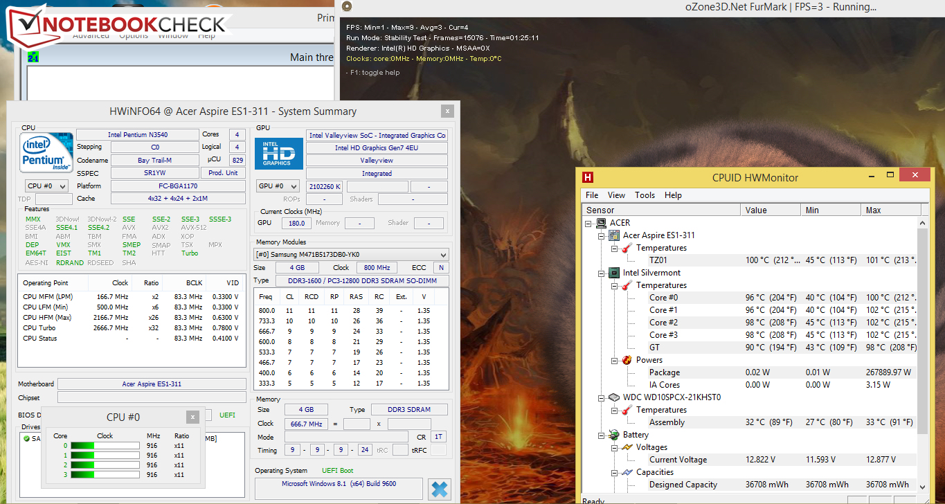Click the Max column header in HWMonitor

click(x=891, y=210)
